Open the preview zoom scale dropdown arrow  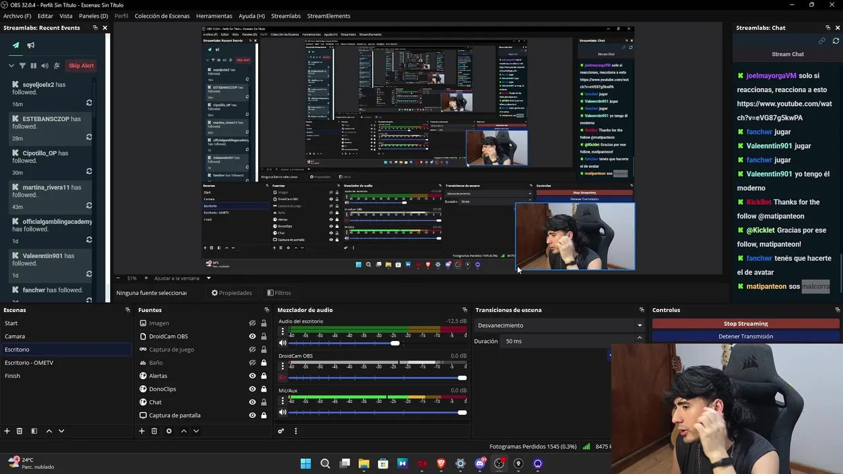(209, 278)
